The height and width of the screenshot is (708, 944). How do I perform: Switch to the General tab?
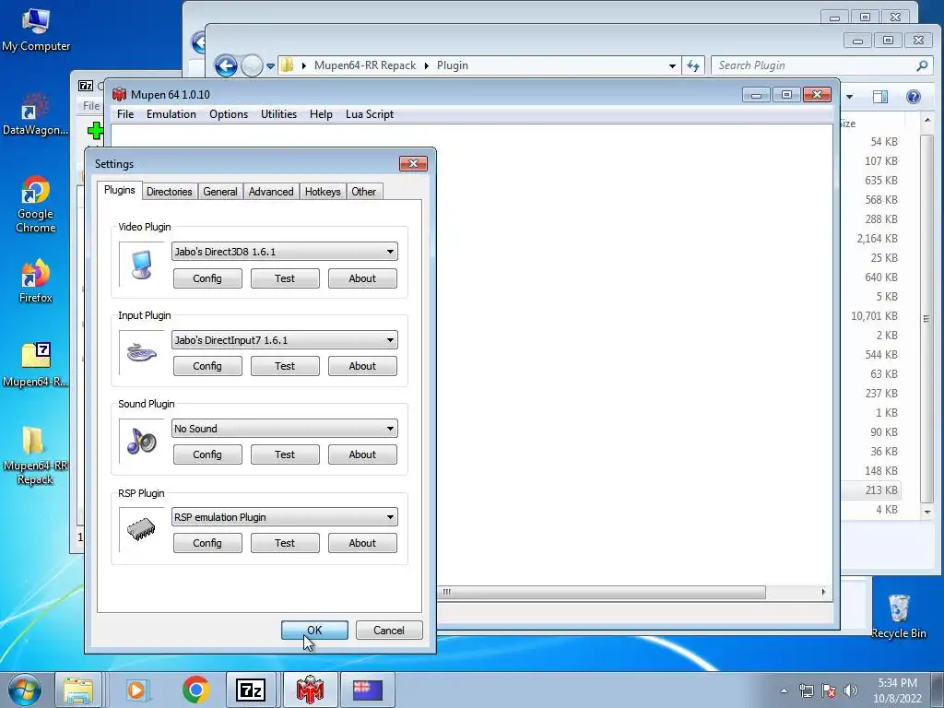pyautogui.click(x=219, y=192)
